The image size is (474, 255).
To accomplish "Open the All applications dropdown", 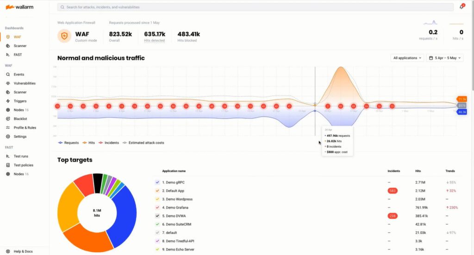I will [x=407, y=58].
